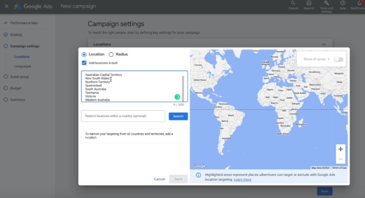Image resolution: width=365 pixels, height=198 pixels.
Task: Click the Bidding step label
Action: click(16, 35)
